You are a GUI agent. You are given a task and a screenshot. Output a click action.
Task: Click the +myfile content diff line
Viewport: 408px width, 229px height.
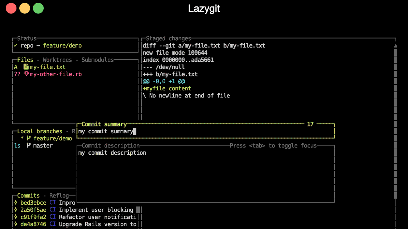click(167, 88)
